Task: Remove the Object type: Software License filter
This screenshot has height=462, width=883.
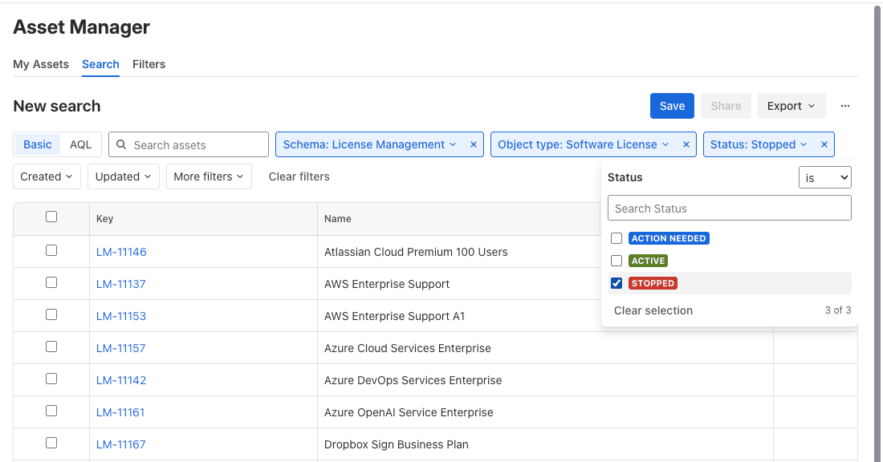Action: pyautogui.click(x=686, y=144)
